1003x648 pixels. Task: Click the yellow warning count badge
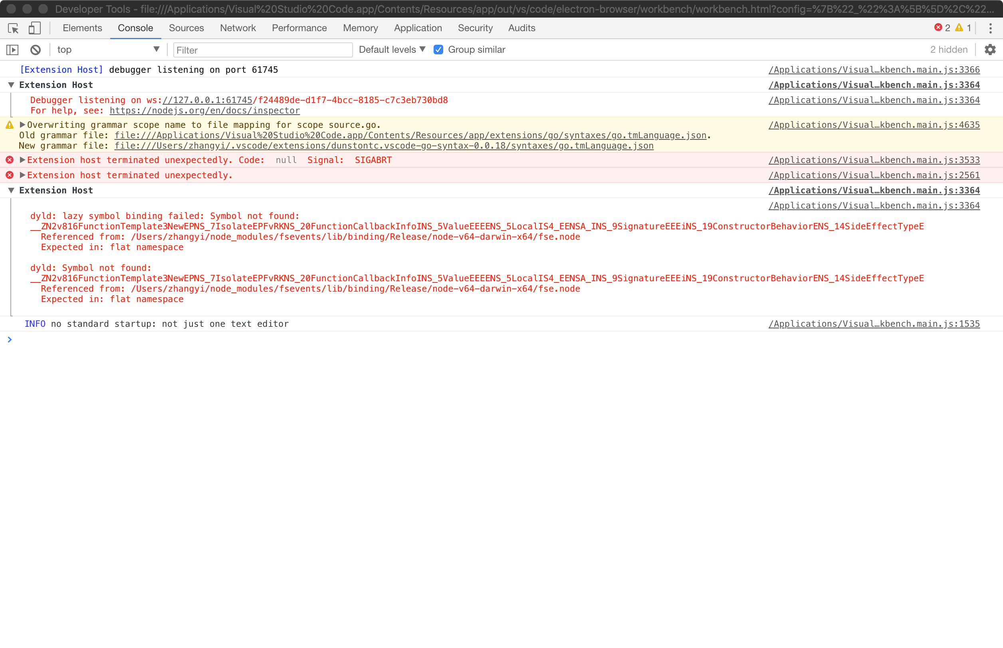click(963, 27)
